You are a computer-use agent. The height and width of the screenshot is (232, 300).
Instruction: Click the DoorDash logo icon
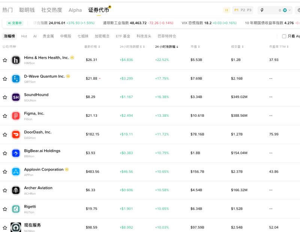click(15, 134)
